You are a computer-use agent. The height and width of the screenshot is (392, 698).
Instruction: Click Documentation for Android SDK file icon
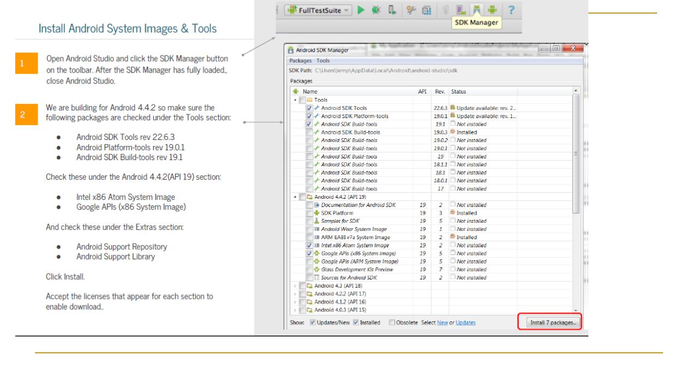[x=317, y=205]
